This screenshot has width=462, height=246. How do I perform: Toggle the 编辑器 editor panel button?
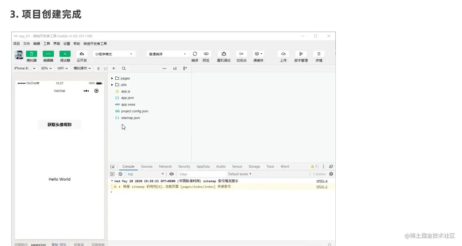tap(48, 54)
